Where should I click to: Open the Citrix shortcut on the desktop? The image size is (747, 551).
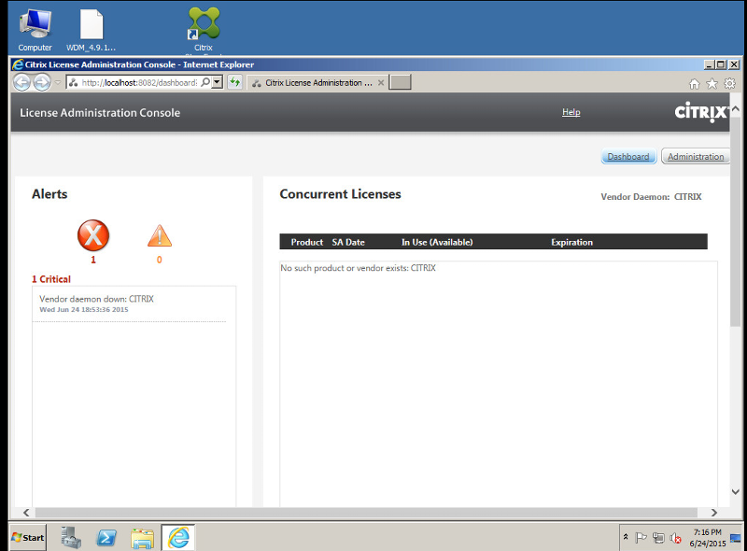[x=203, y=21]
